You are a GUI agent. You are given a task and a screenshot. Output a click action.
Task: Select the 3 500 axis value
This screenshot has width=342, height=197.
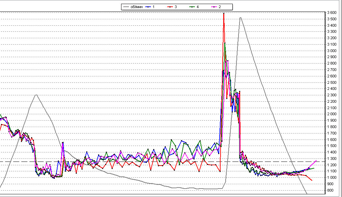[332, 19]
